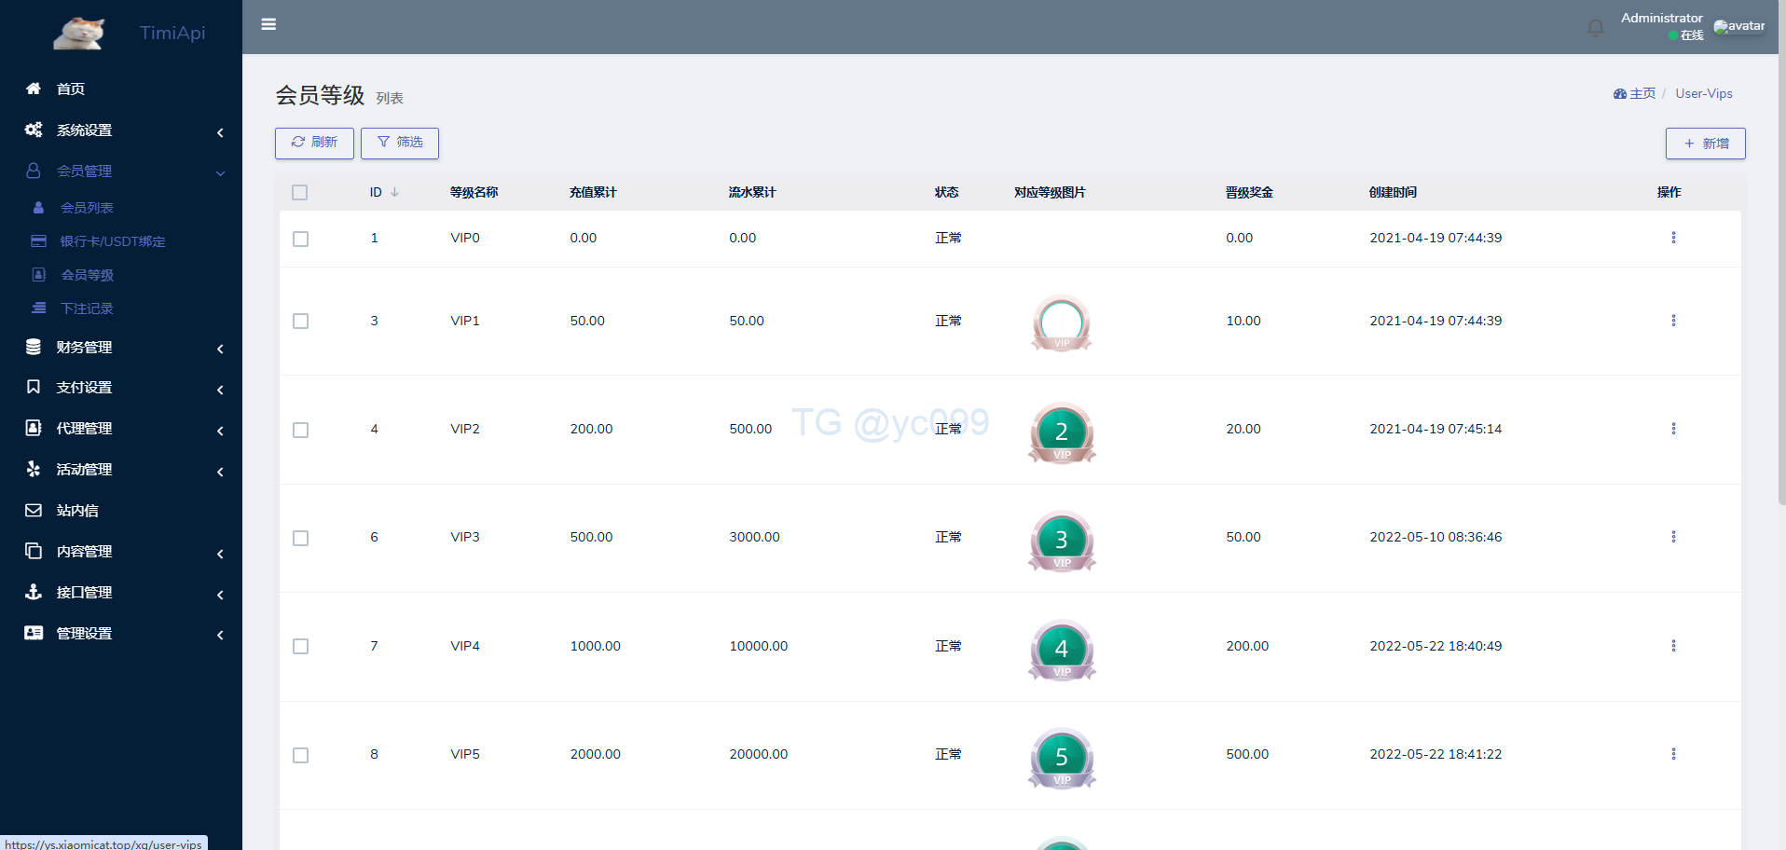The image size is (1786, 850).
Task: Click the 主页 breadcrumb link
Action: tap(1641, 93)
